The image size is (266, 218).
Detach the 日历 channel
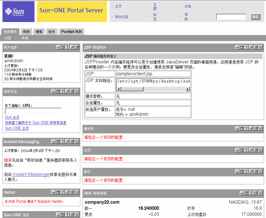(256, 150)
